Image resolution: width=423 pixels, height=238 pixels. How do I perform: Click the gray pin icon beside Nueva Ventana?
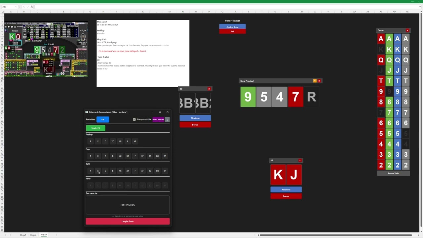tap(167, 120)
